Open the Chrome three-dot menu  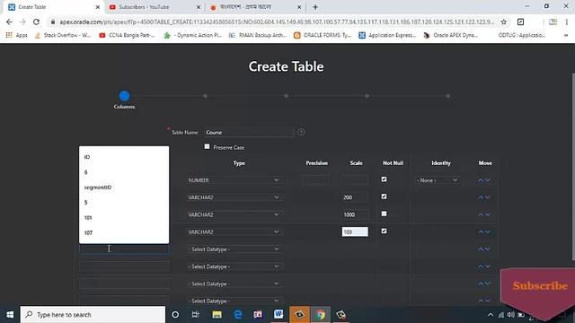567,22
